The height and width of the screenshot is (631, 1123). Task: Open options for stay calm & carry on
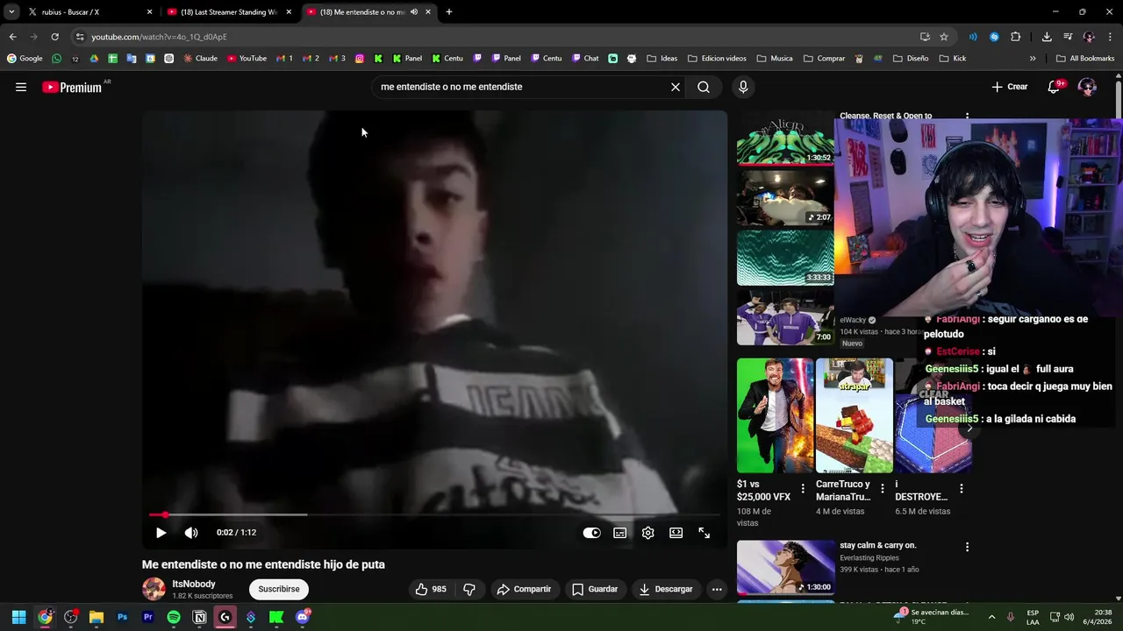click(967, 547)
